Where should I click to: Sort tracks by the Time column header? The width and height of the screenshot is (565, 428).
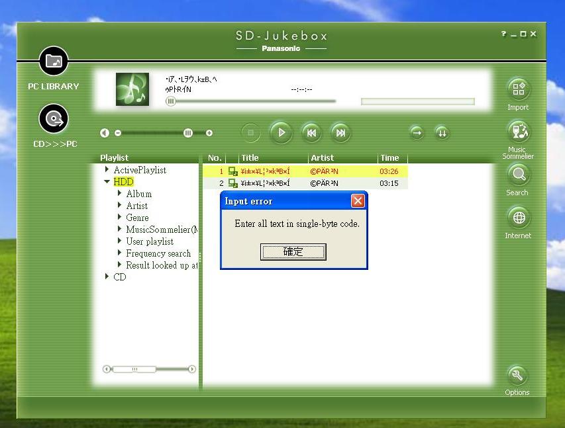[x=391, y=158]
